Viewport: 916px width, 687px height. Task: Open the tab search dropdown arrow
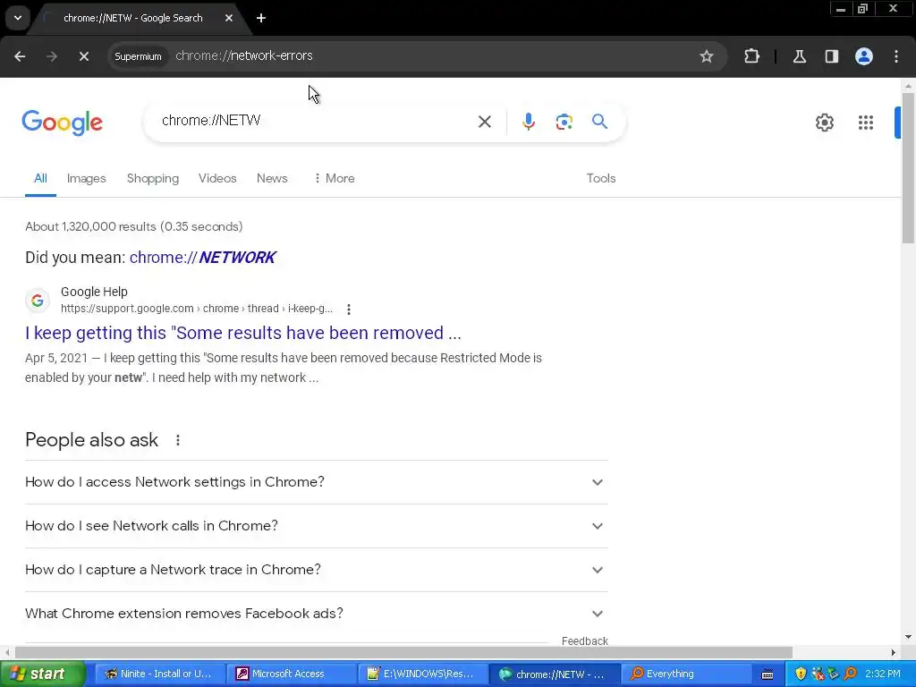coord(18,18)
